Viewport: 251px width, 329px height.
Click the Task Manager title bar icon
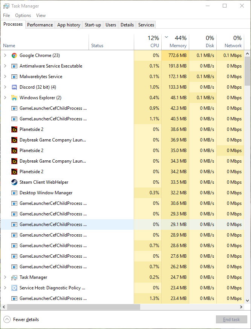pos(6,6)
